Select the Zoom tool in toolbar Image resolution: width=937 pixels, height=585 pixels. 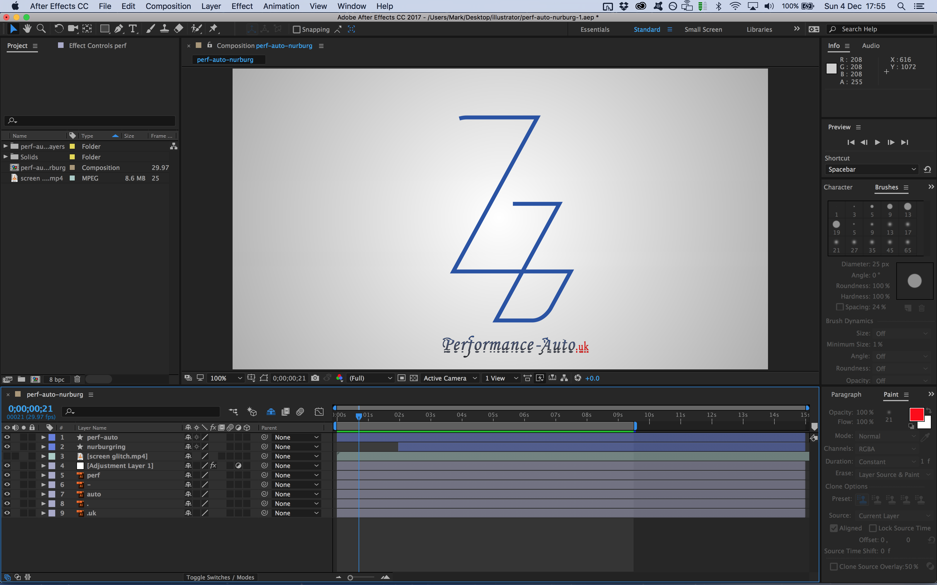41,29
